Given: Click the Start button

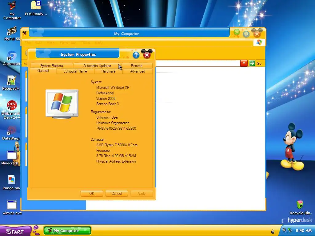Looking at the screenshot, I should click(x=16, y=231).
